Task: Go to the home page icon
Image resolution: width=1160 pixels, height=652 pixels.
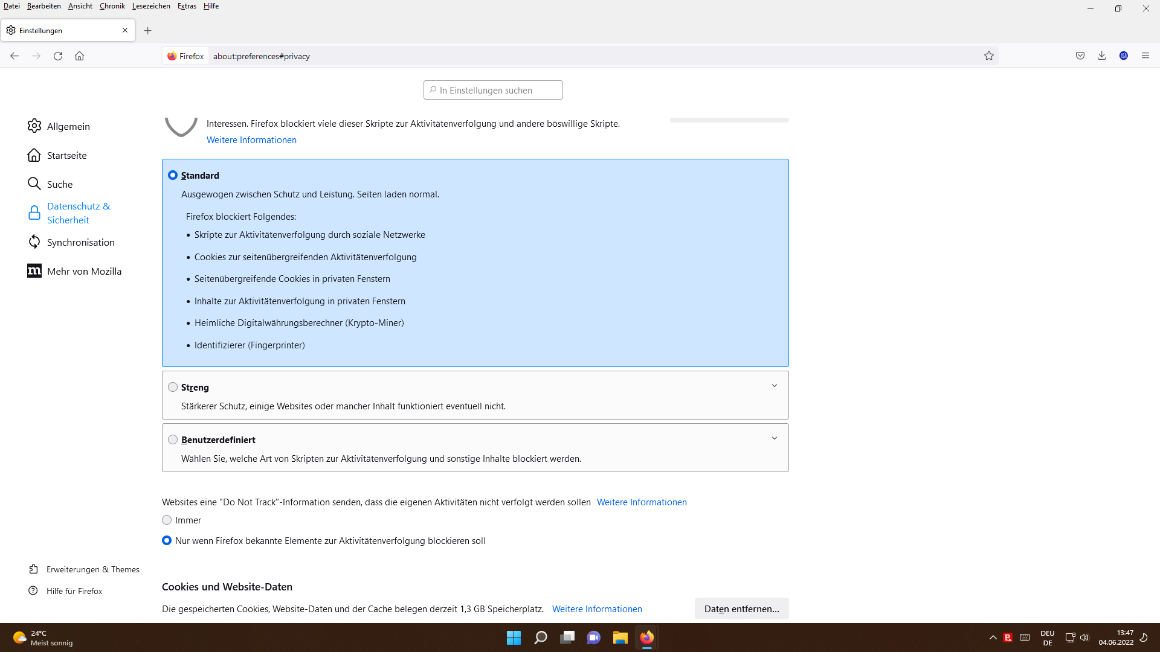Action: pyautogui.click(x=79, y=56)
